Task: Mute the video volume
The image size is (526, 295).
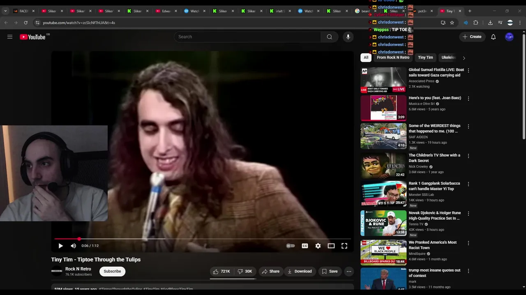Action: pyautogui.click(x=73, y=246)
